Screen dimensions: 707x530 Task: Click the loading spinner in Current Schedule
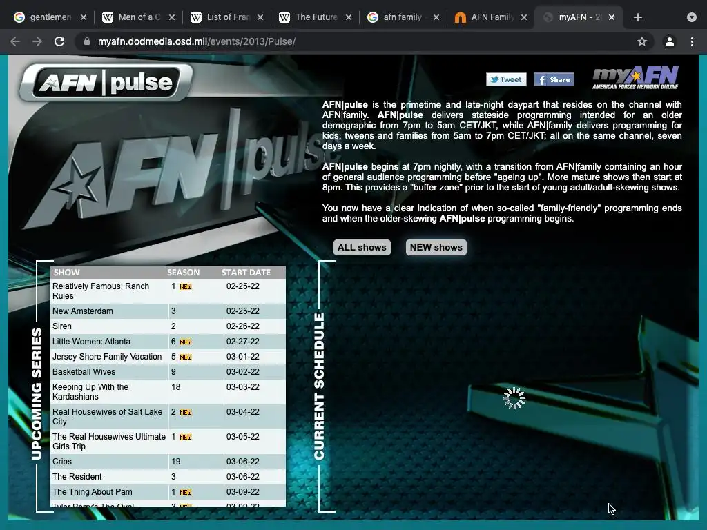pyautogui.click(x=514, y=398)
